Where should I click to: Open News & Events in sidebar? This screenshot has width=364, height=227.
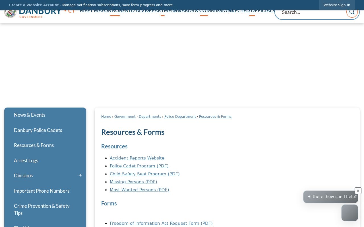point(45,115)
